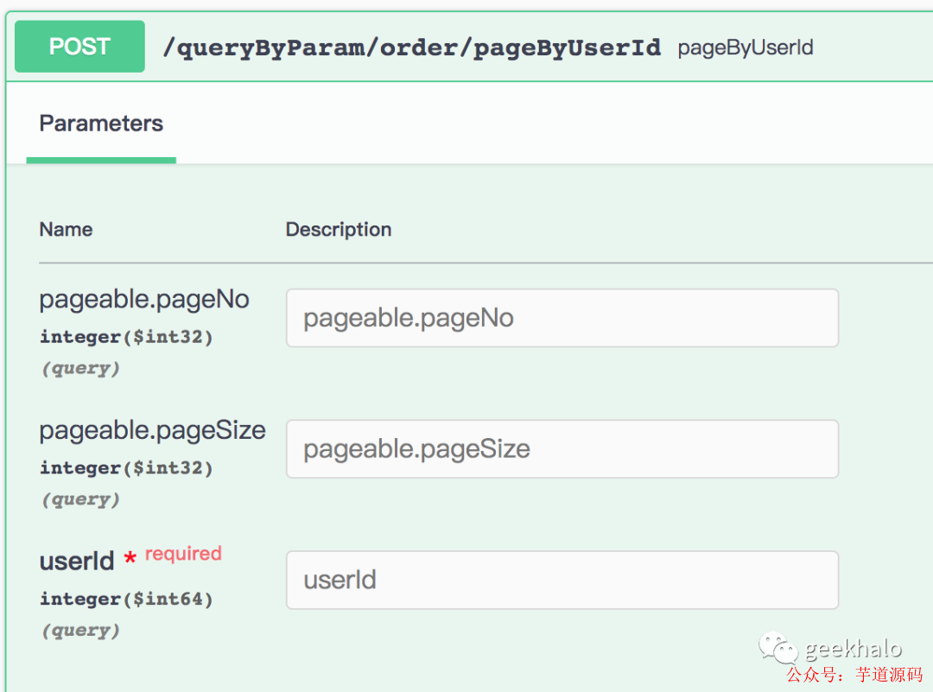
Task: Select the pageable.pageNo parameter name
Action: pos(144,299)
